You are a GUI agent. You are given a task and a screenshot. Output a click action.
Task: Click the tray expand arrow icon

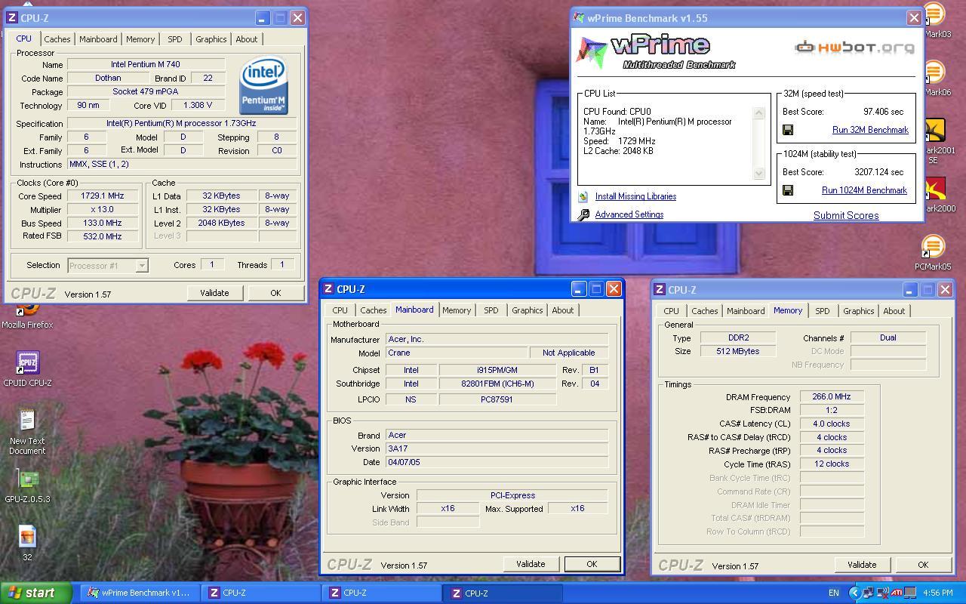pyautogui.click(x=854, y=593)
